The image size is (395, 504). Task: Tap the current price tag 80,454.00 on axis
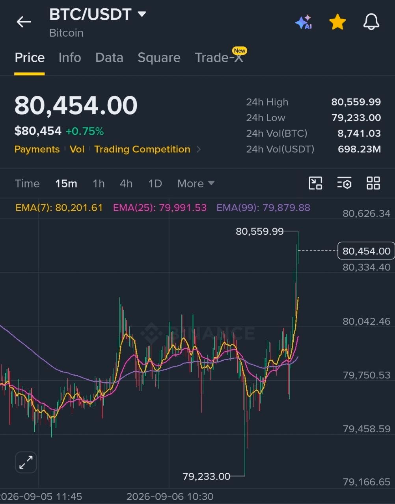pos(366,251)
